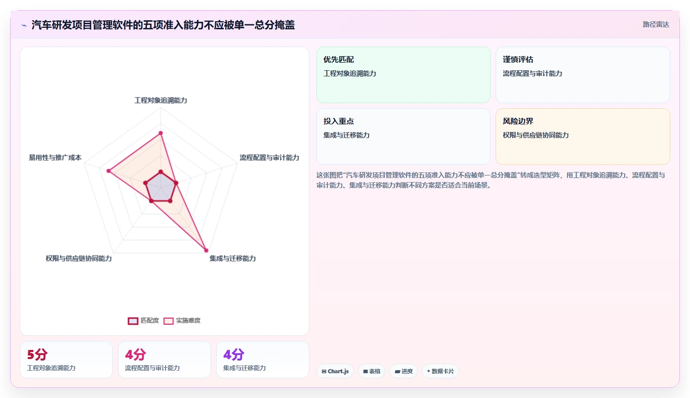Toggle the 实施难度 legend swatch
This screenshot has width=690, height=398.
169,321
